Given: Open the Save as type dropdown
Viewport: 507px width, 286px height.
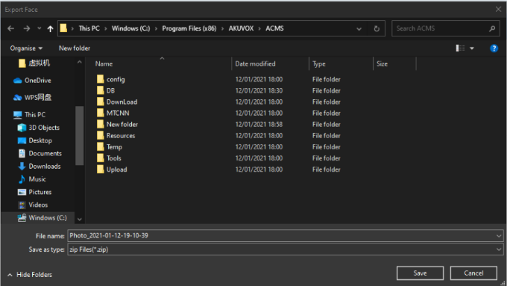Looking at the screenshot, I should (499, 249).
